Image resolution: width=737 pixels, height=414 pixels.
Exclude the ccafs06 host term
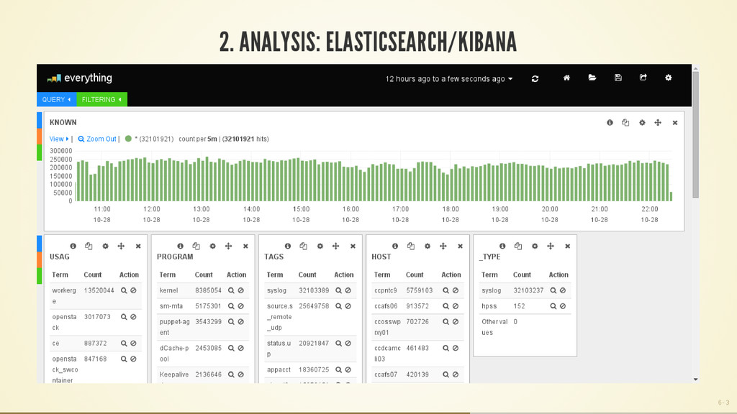[x=456, y=306]
